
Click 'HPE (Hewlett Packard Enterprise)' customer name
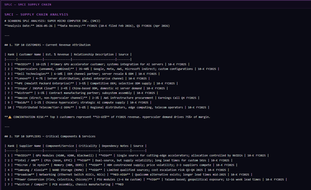[x=44, y=84]
